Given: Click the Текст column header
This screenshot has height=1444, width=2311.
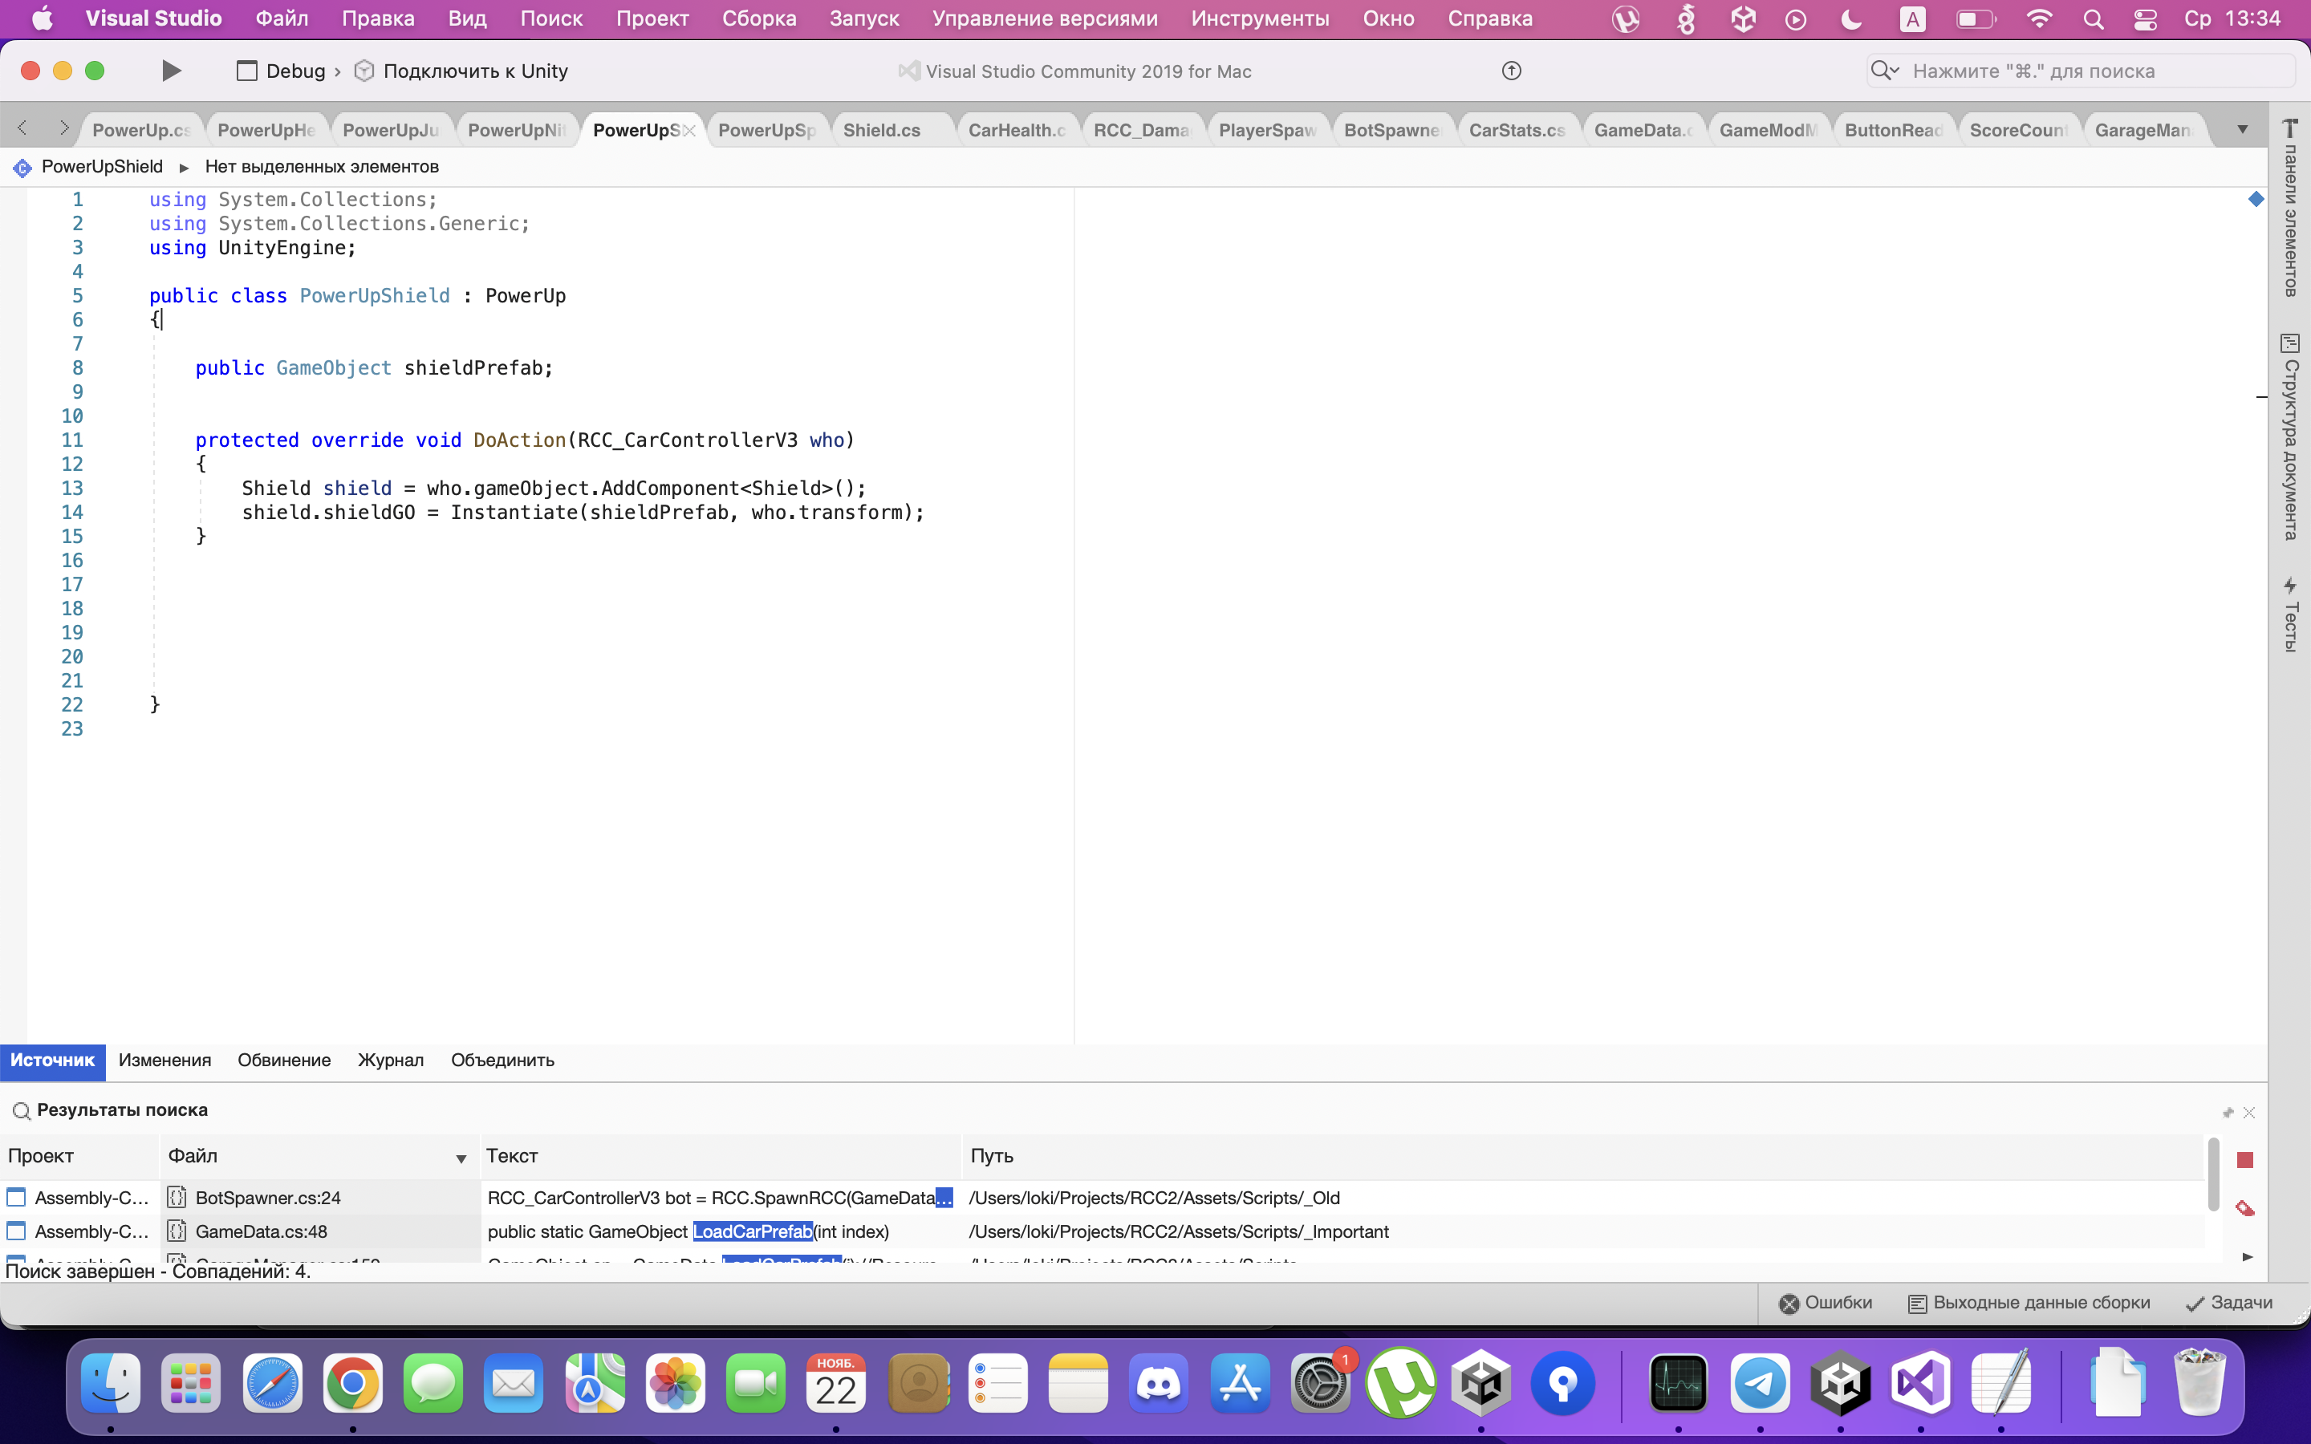Looking at the screenshot, I should coord(720,1155).
